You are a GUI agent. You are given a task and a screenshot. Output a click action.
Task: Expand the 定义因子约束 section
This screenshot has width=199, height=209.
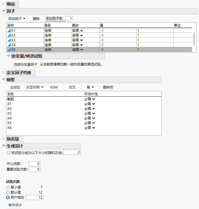(4, 73)
